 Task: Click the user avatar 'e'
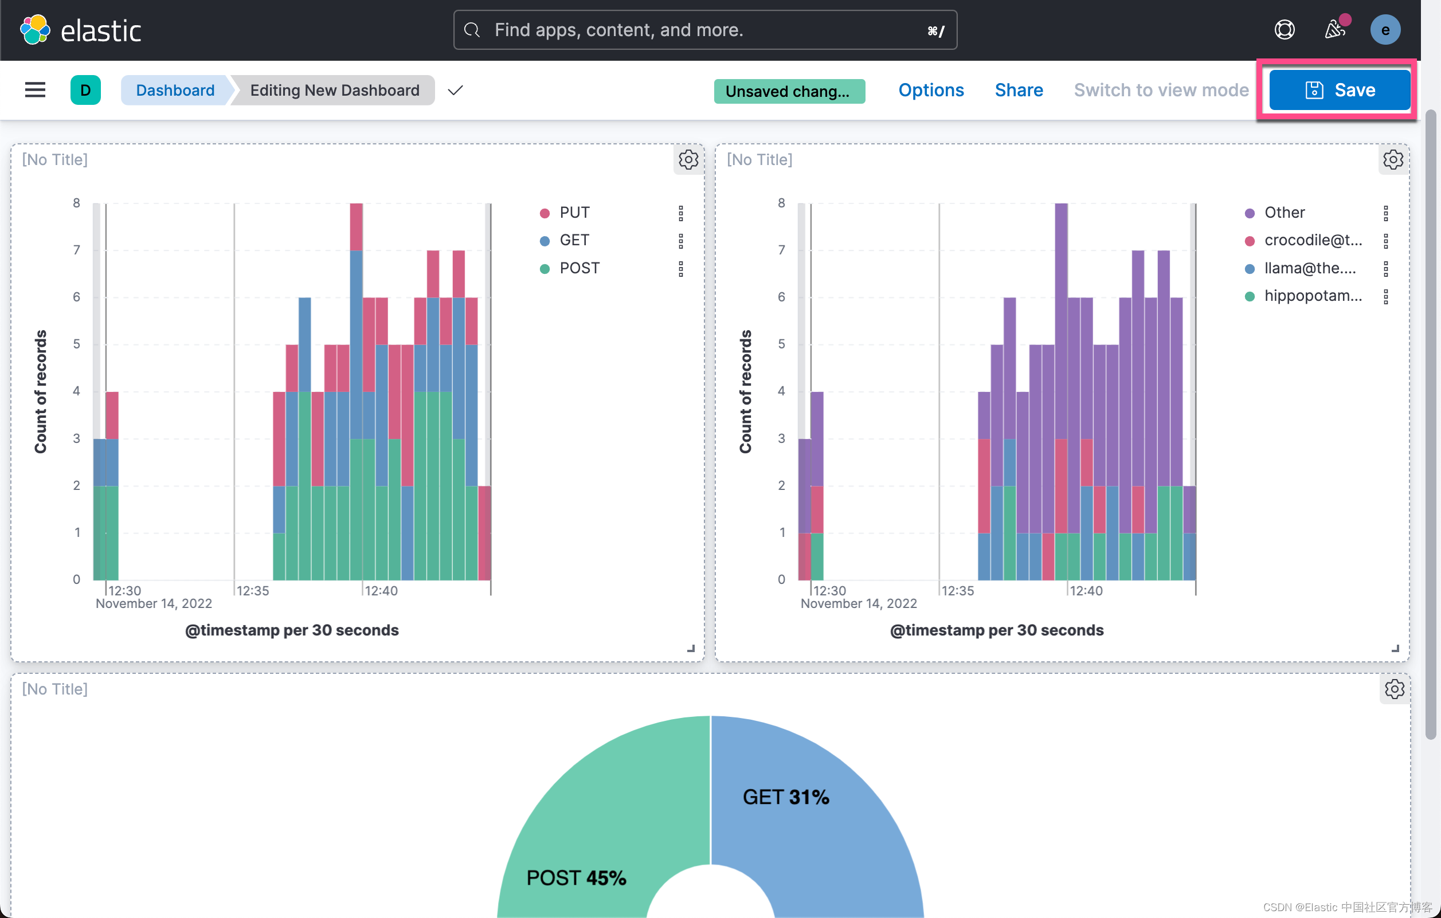[1385, 30]
